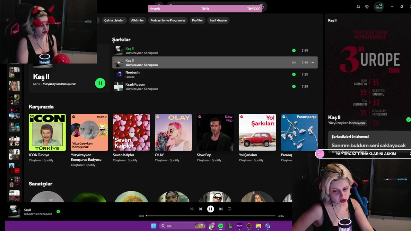Open the Şarkılar section heading

tap(121, 40)
